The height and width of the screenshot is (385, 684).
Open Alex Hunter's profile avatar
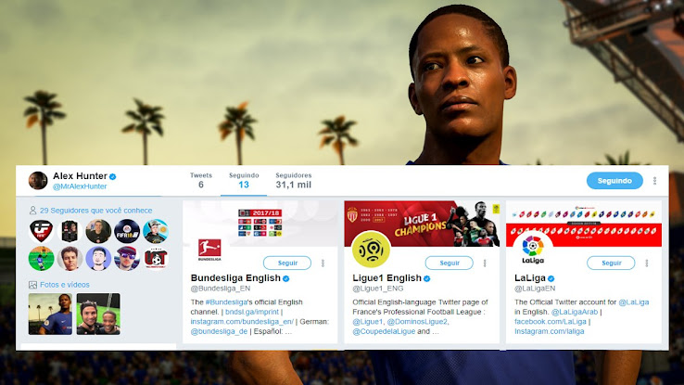point(38,180)
